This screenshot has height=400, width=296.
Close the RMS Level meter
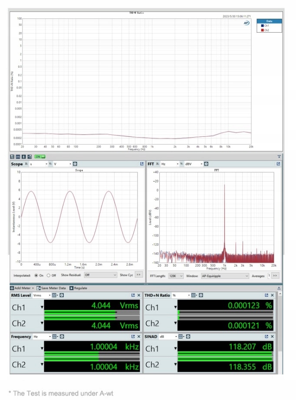(x=139, y=295)
